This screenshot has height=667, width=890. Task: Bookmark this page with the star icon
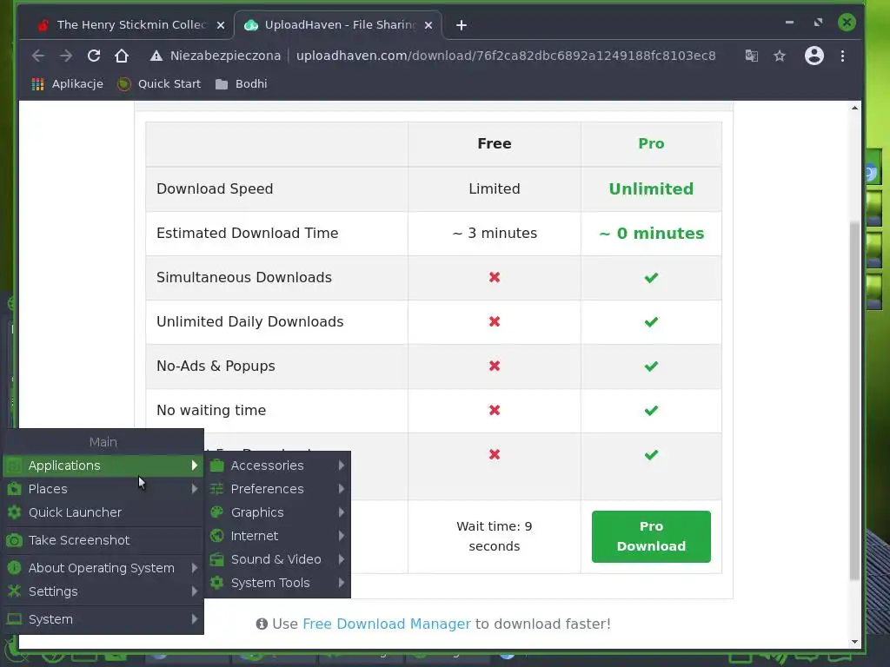780,56
